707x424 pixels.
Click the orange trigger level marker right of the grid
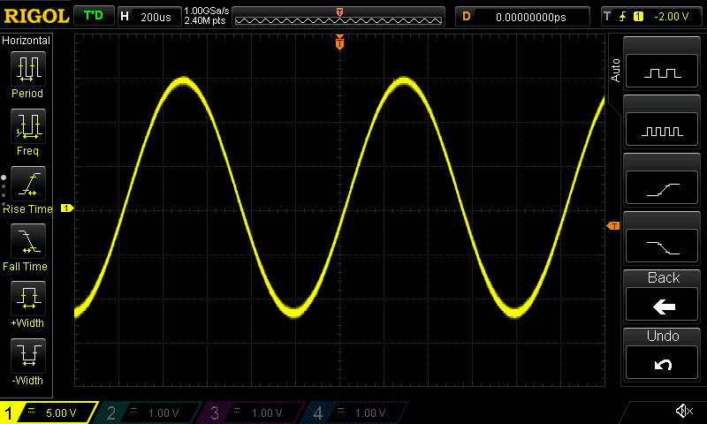613,226
